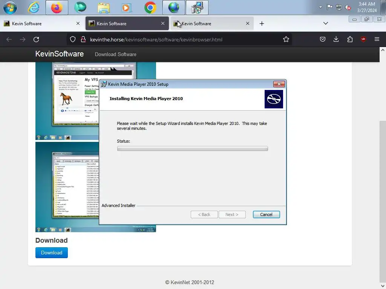
Task: Open the tracking protection shield icon
Action: pos(73,39)
